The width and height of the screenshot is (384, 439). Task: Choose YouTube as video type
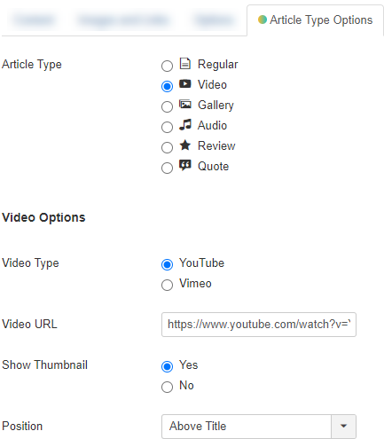point(167,264)
